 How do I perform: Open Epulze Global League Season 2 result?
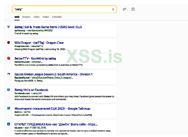(53, 74)
